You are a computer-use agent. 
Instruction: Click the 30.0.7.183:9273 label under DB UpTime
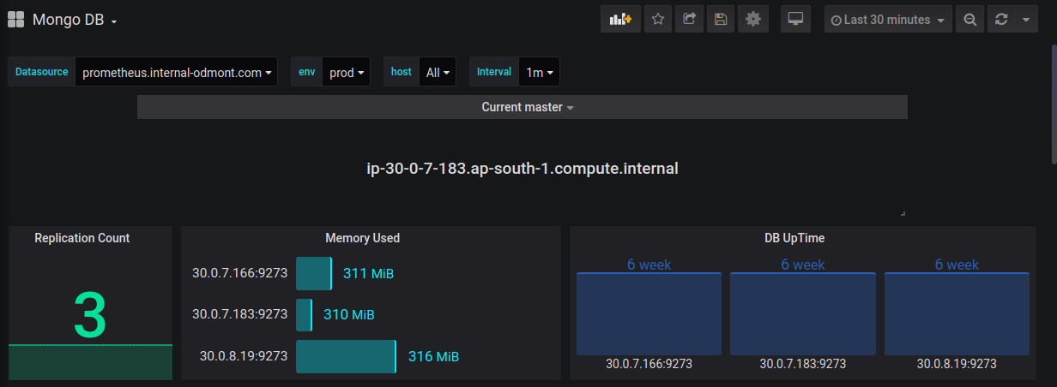click(803, 364)
